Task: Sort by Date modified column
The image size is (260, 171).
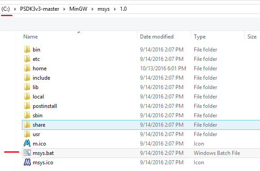Action: (157, 37)
